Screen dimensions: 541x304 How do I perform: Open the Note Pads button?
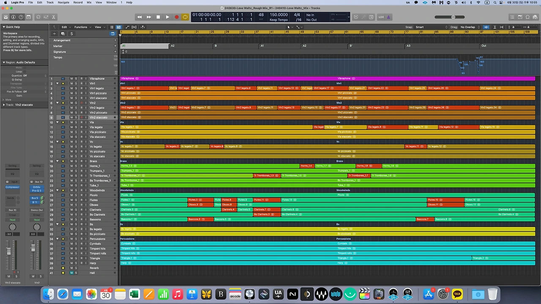tap(520, 17)
